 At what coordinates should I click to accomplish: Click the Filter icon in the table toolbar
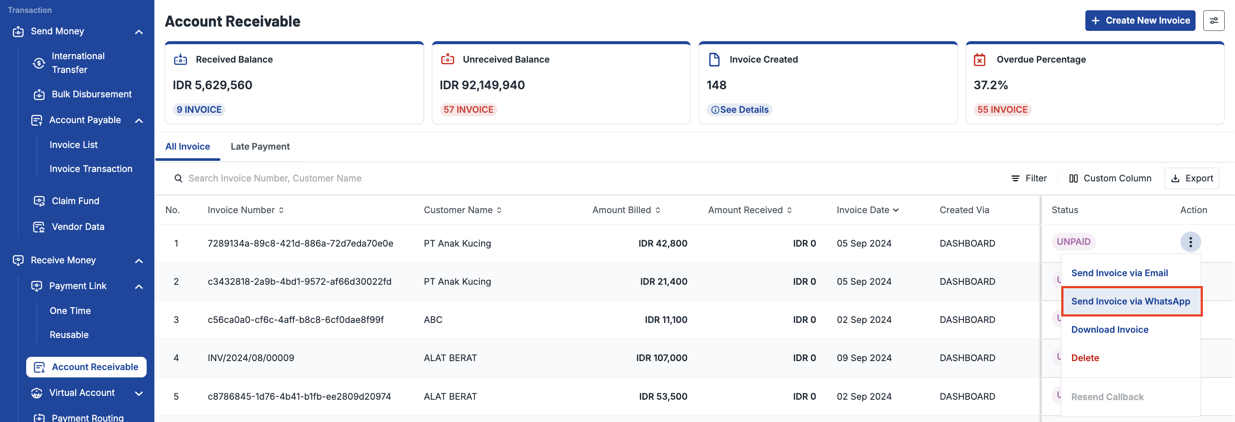click(x=1015, y=178)
